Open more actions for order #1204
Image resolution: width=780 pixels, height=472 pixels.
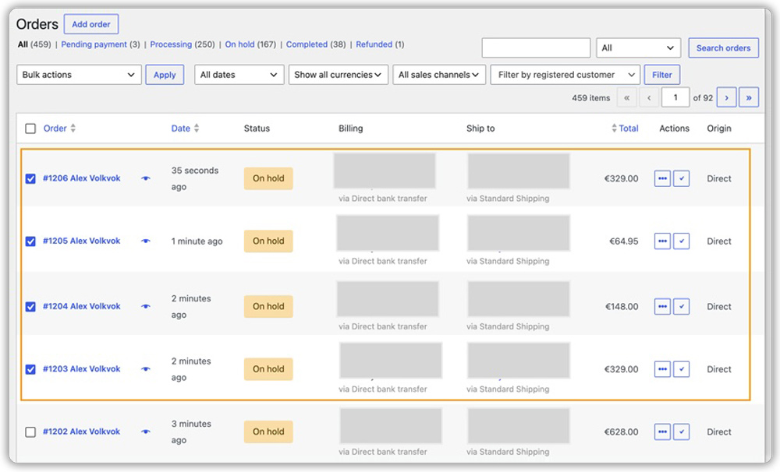[x=662, y=307]
